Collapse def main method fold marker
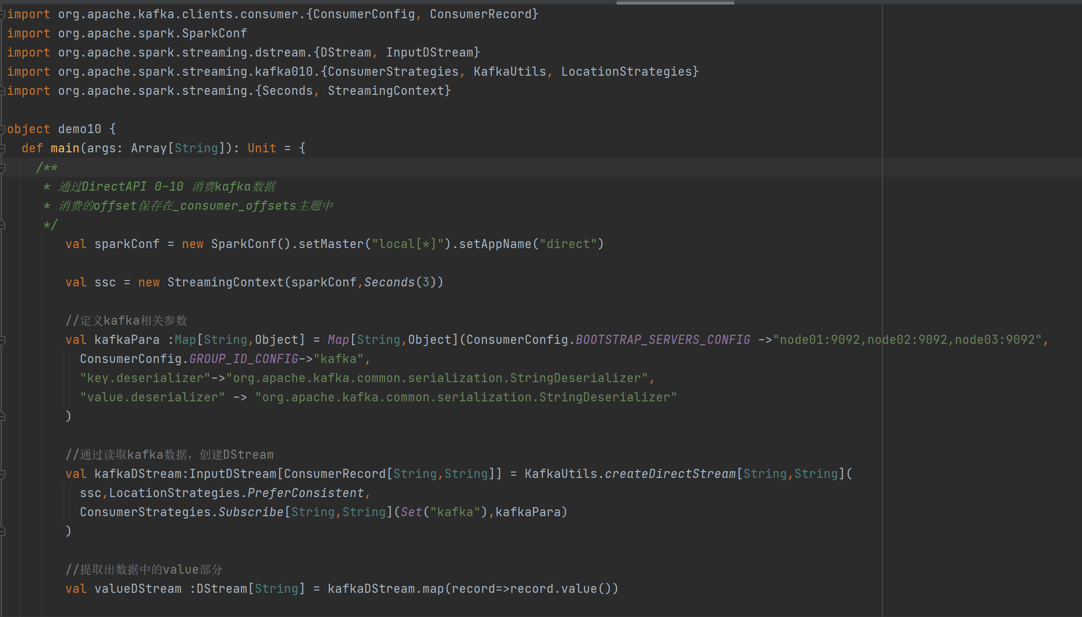This screenshot has height=617, width=1082. point(3,149)
